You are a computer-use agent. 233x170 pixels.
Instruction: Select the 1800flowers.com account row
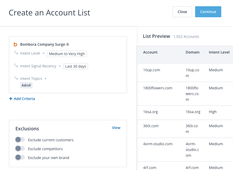tap(158, 88)
